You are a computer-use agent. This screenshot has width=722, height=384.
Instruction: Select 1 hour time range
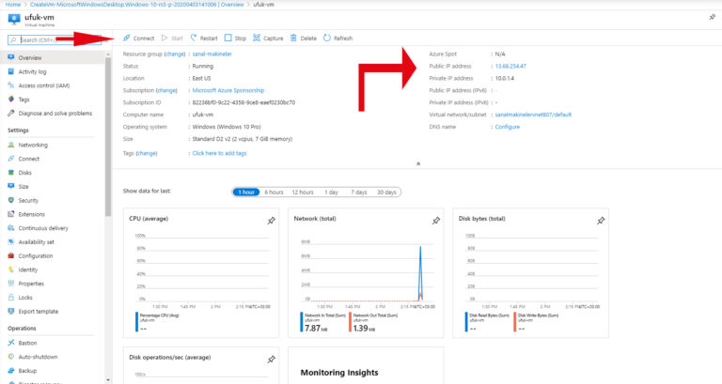246,192
